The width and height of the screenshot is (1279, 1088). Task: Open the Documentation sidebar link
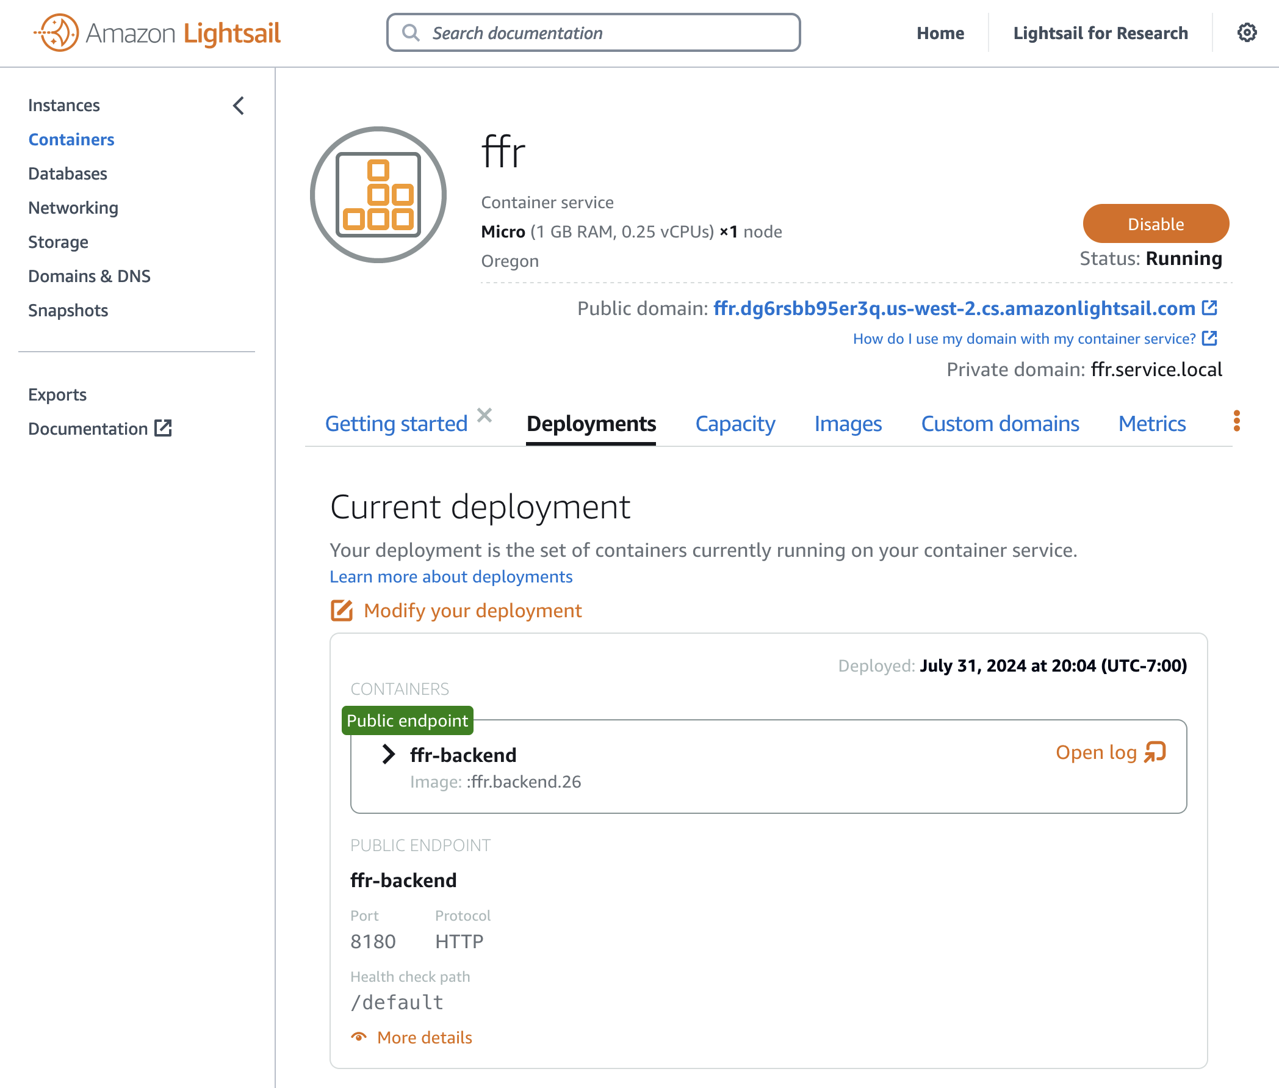tap(87, 428)
